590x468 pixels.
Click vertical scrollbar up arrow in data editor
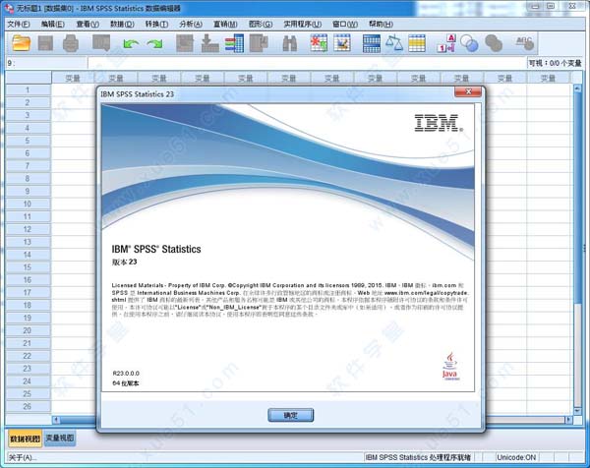577,88
